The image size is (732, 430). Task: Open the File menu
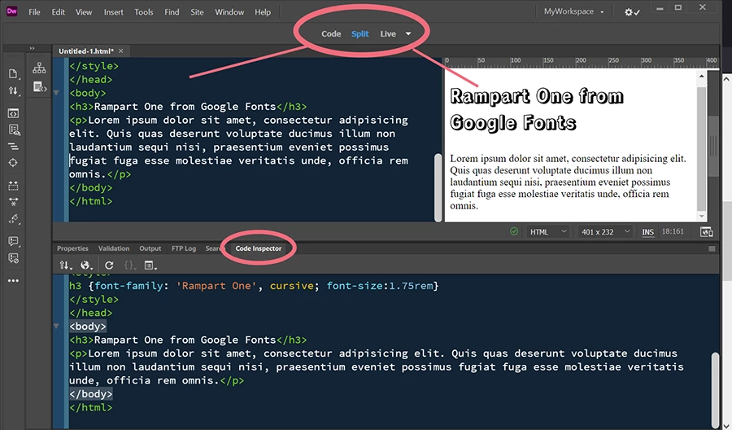34,12
